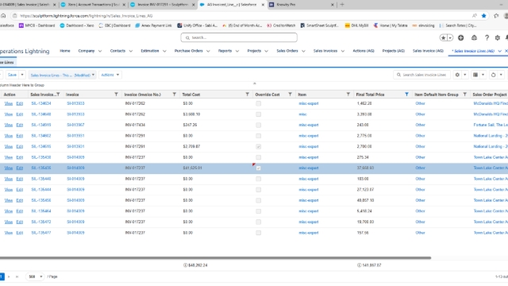Image resolution: width=508 pixels, height=286 pixels.
Task: Edit the SIL-134648 line
Action: point(19,114)
